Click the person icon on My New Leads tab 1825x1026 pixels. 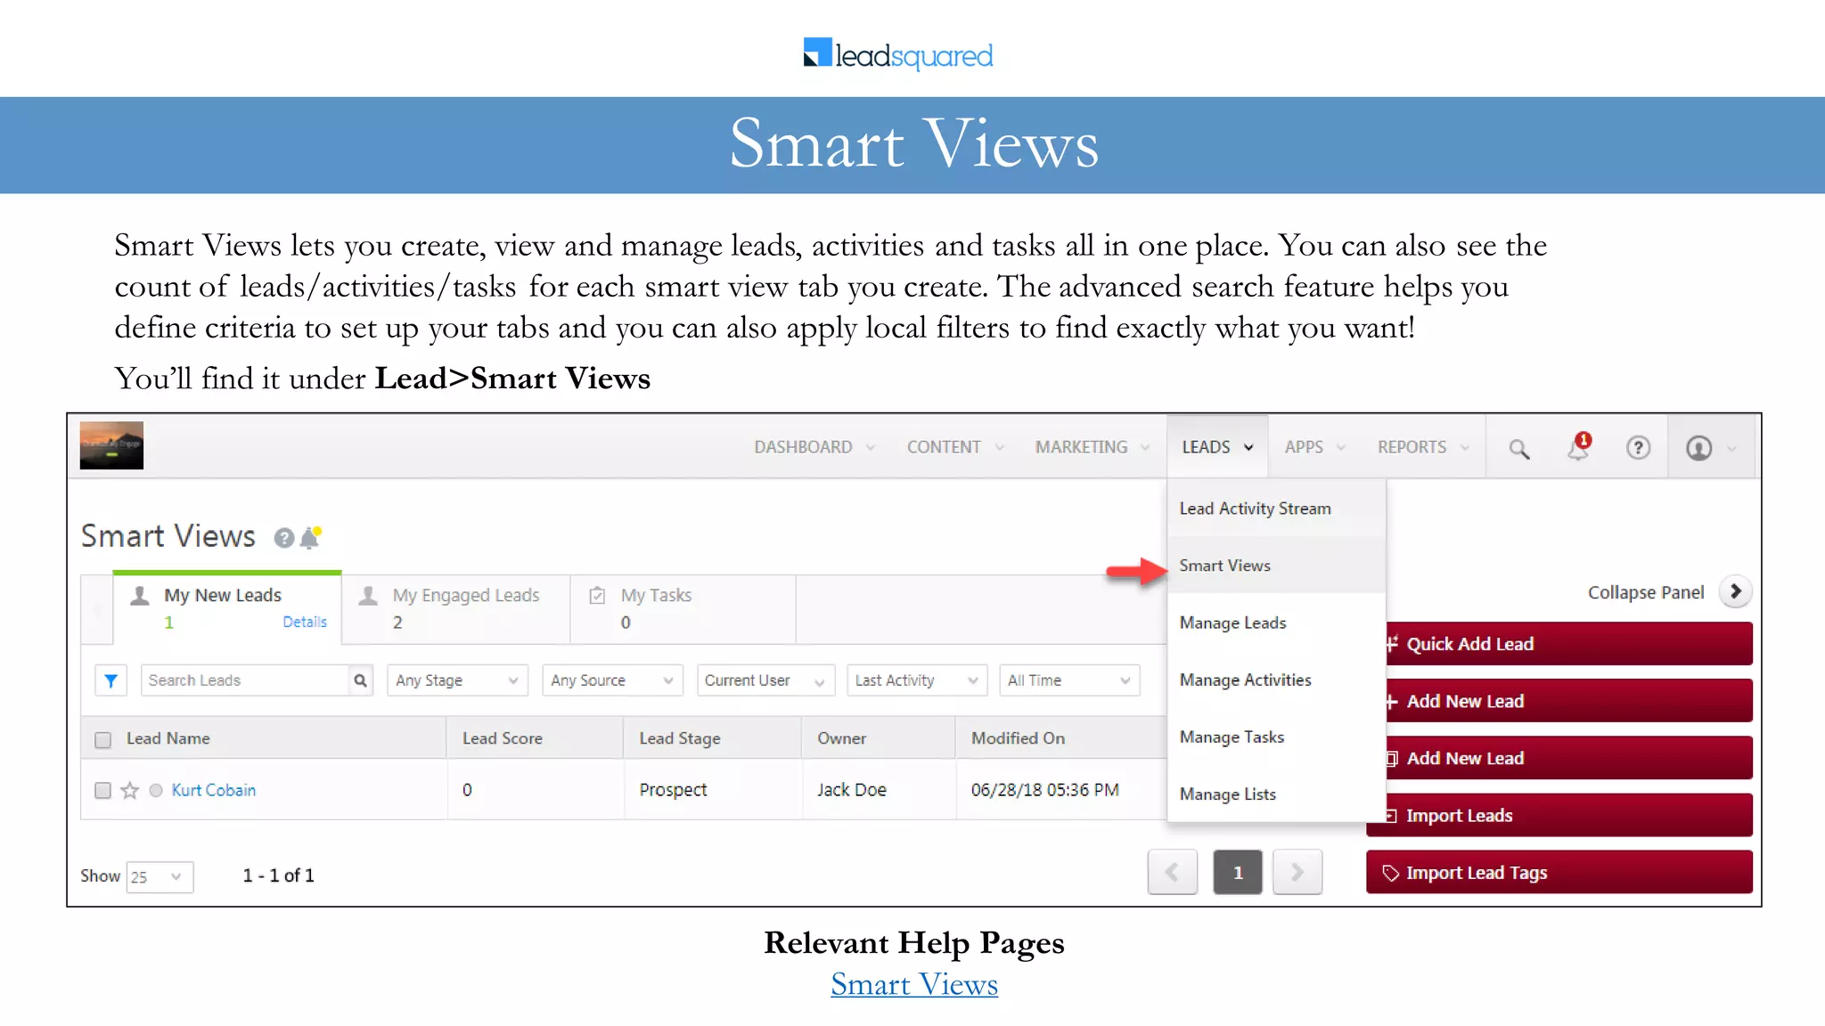click(139, 595)
